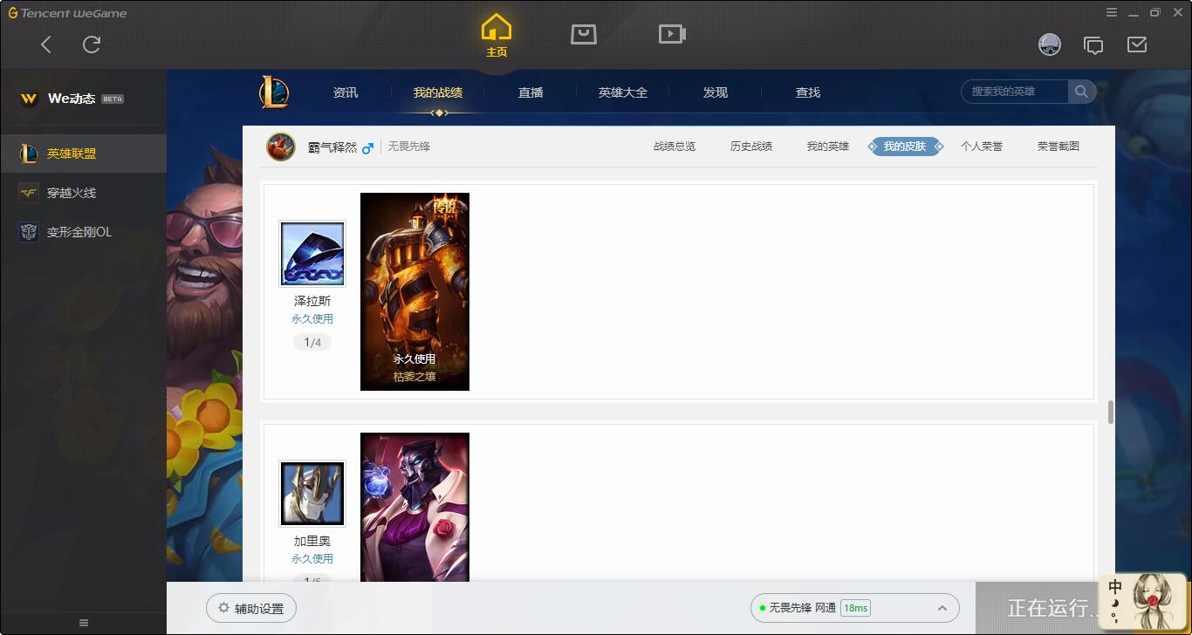The height and width of the screenshot is (635, 1192).
Task: Open the WeGame store icon
Action: point(583,34)
